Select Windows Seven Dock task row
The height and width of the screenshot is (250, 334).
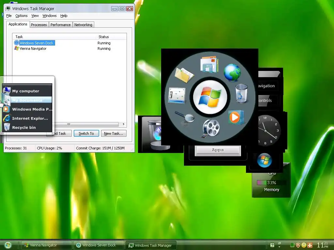(69, 43)
